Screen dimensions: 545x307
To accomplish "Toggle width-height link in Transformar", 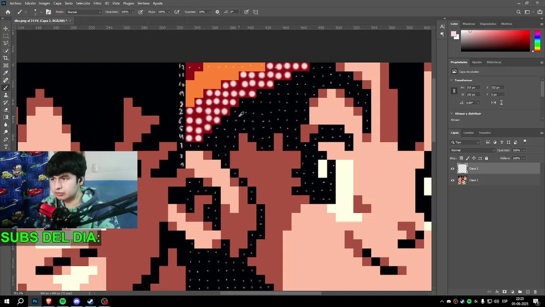I will [454, 91].
